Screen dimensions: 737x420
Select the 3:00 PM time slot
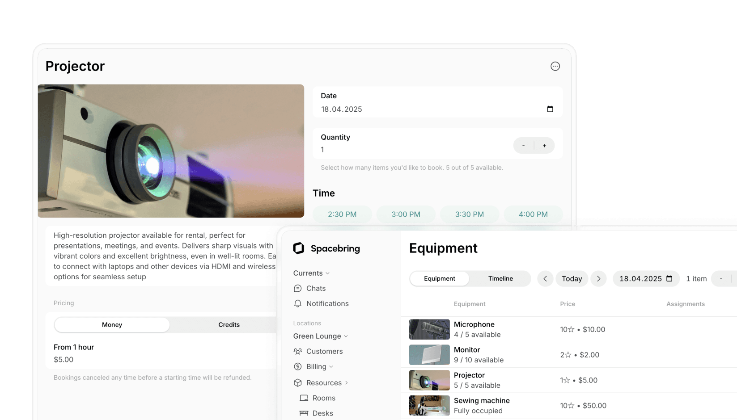pyautogui.click(x=406, y=214)
